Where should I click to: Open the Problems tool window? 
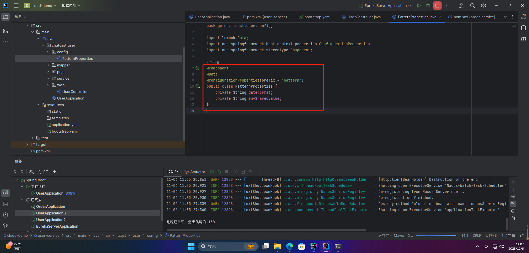coord(6,215)
